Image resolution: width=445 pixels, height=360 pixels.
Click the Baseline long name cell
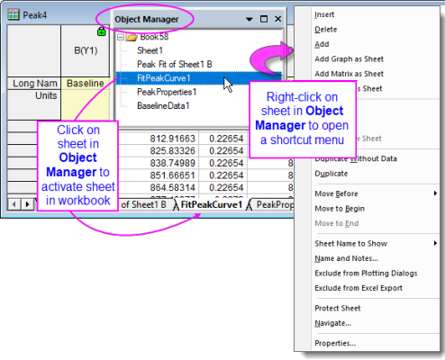tap(86, 83)
